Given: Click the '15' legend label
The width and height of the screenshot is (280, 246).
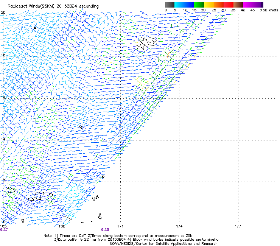Looking at the screenshot, I should click(194, 10).
